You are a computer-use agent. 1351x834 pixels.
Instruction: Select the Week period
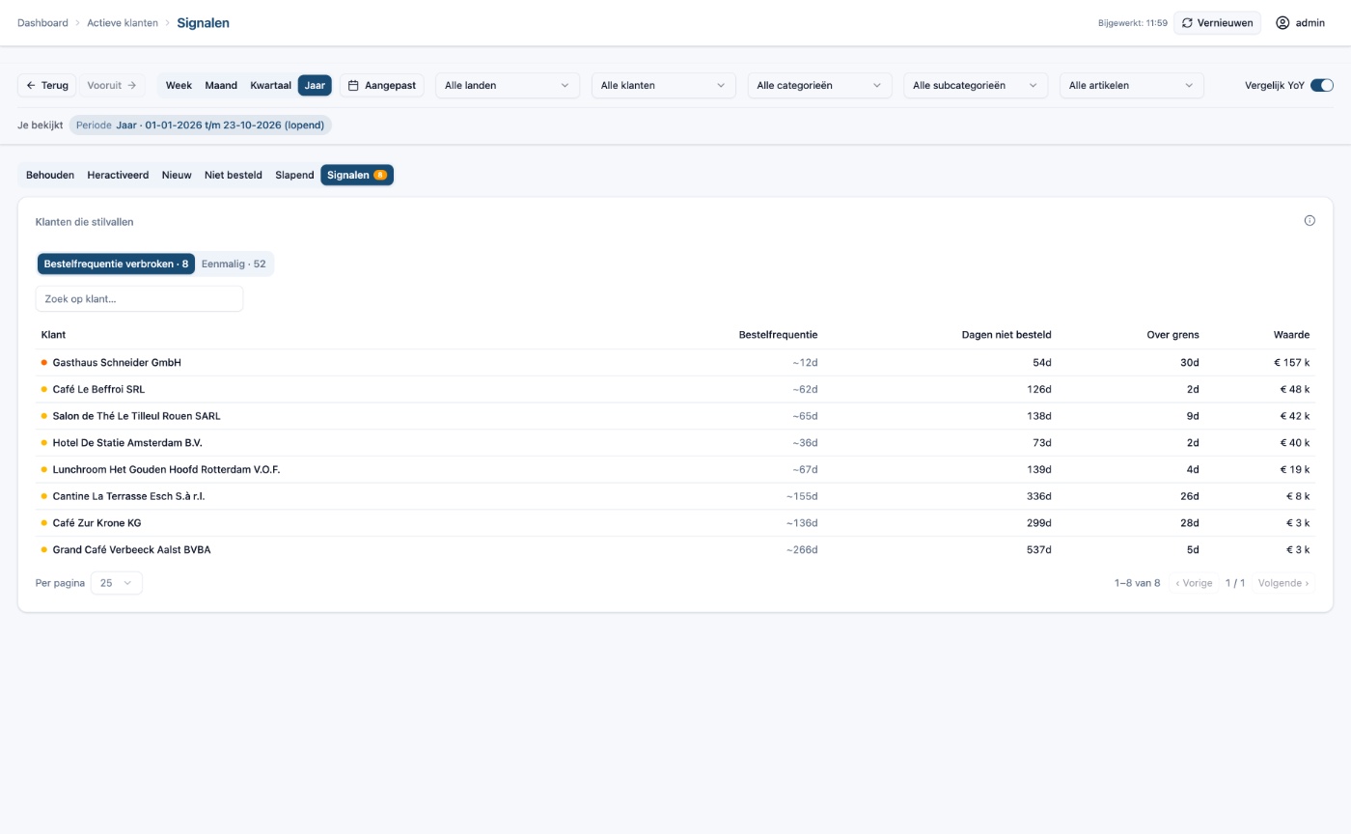click(x=179, y=85)
